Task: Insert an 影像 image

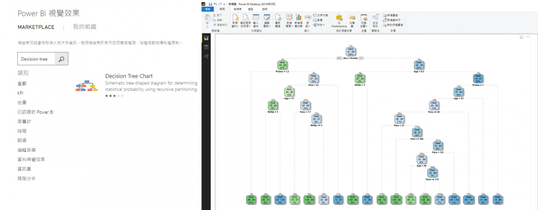Action: [x=317, y=20]
